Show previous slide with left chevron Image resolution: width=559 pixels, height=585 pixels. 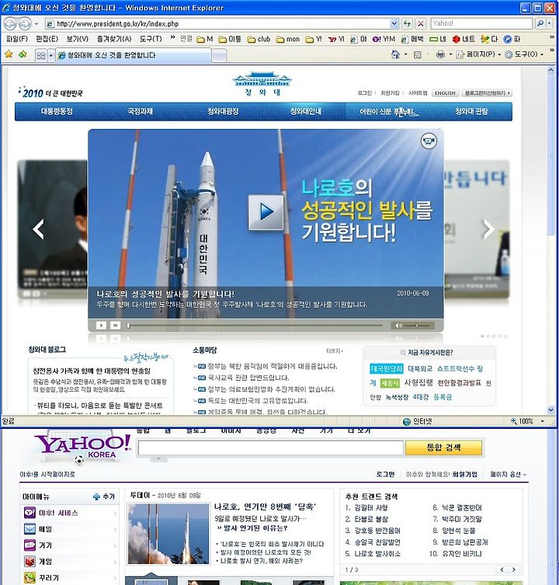[38, 228]
